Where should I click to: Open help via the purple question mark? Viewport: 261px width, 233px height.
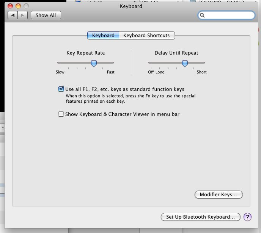click(x=247, y=217)
